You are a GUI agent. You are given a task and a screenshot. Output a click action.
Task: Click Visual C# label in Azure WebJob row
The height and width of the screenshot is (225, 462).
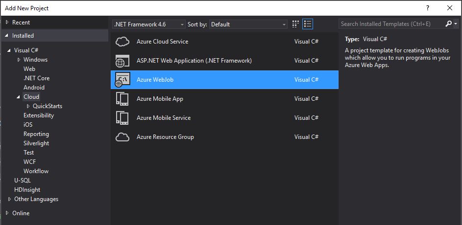pyautogui.click(x=306, y=80)
